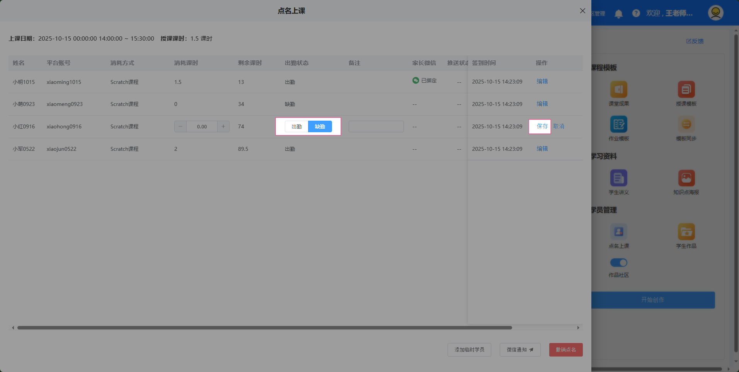Viewport: 739px width, 372px height.
Task: Click the 添加临时学员 button
Action: click(469, 350)
